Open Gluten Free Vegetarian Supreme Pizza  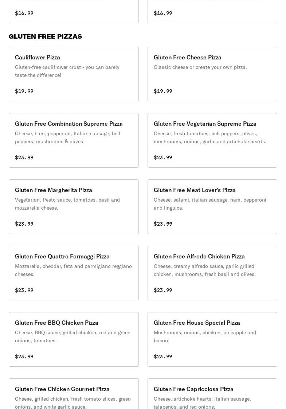(212, 140)
